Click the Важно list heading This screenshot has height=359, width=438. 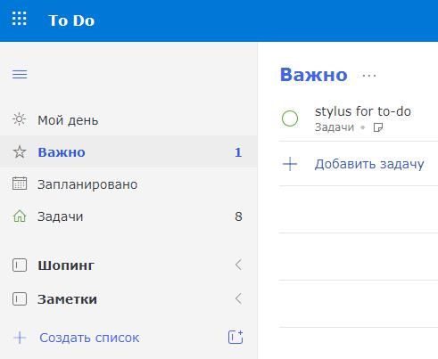point(314,75)
